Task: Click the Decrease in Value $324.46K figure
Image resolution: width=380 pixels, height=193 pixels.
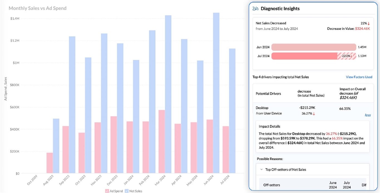Action: [362, 28]
